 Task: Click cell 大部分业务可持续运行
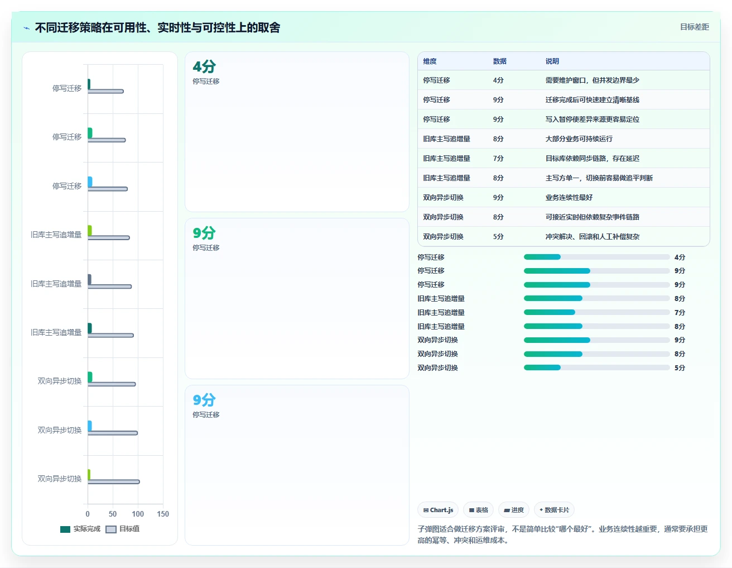coord(579,139)
